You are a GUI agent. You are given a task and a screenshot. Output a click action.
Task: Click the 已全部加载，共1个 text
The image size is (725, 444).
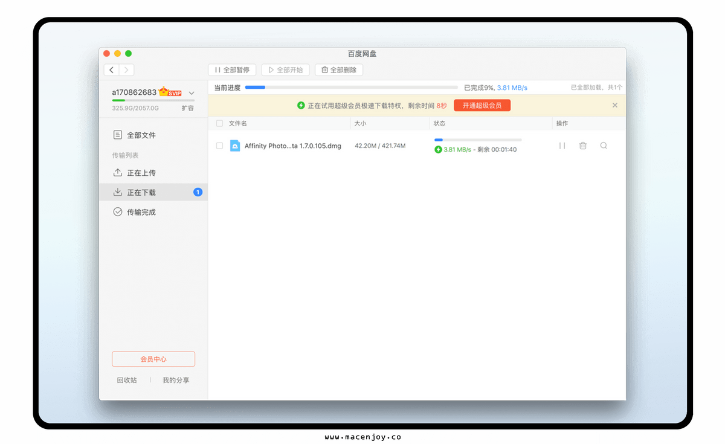point(596,88)
